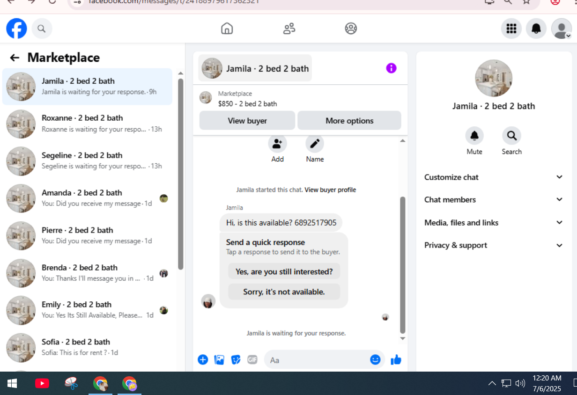Open the Jamila conversation in list
This screenshot has height=395, width=577.
pyautogui.click(x=88, y=87)
